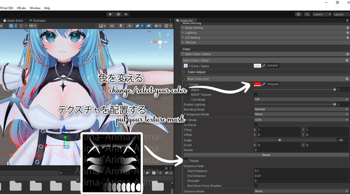The image size is (350, 194).
Task: Toggle the grid snapping icon
Action: coord(21,26)
